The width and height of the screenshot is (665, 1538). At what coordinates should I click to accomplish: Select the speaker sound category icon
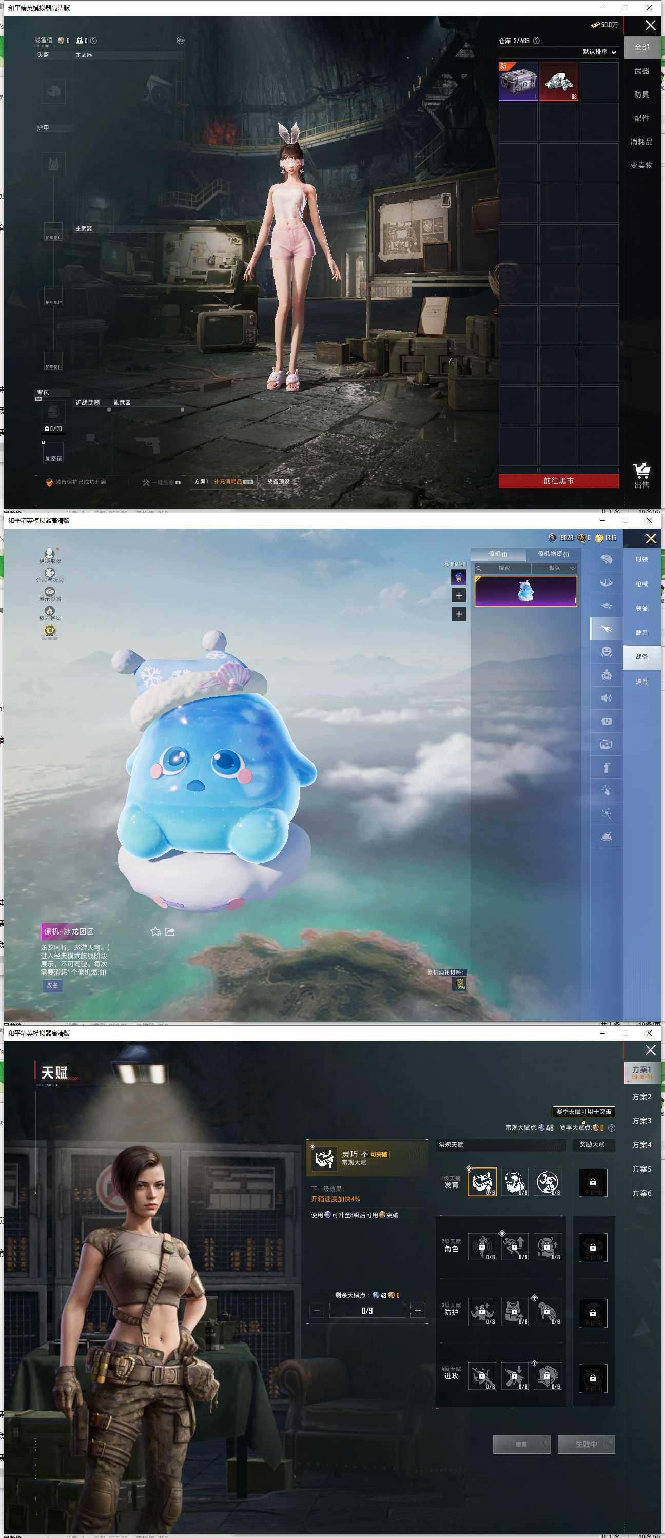pyautogui.click(x=606, y=698)
